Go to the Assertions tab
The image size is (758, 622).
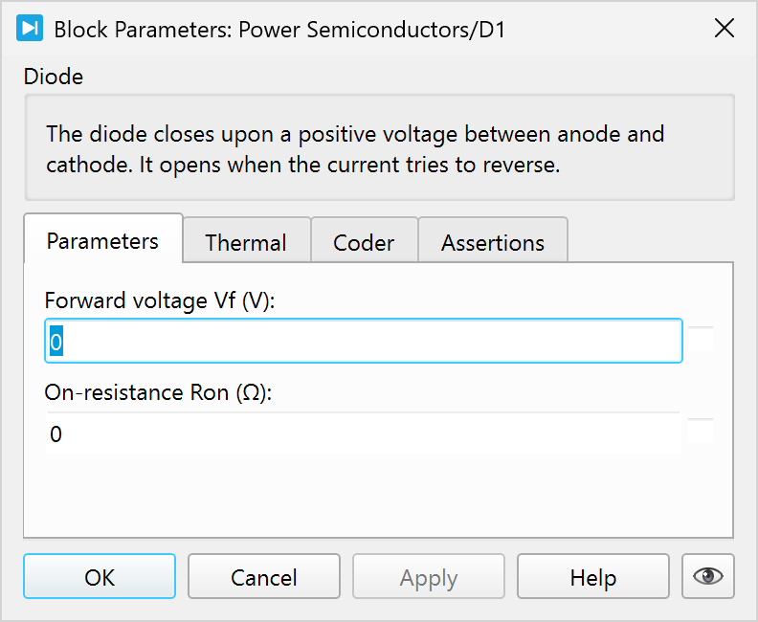coord(493,243)
